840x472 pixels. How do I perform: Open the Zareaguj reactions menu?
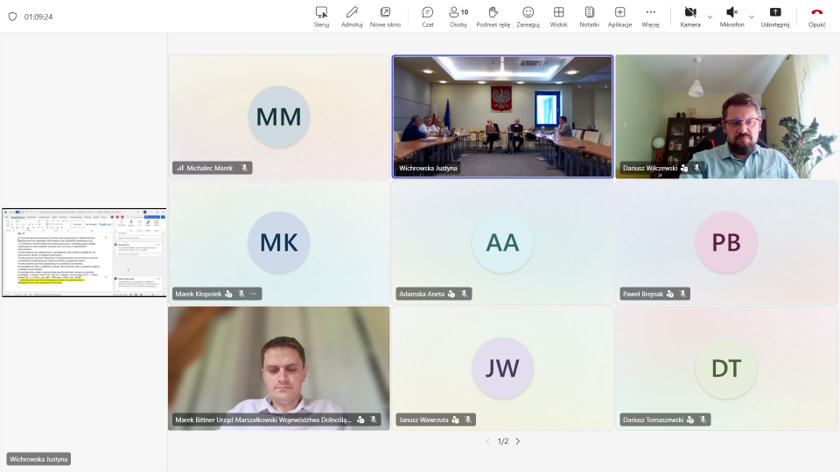point(528,17)
